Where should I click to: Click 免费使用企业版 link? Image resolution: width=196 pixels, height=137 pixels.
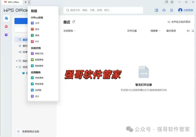click(28, 131)
